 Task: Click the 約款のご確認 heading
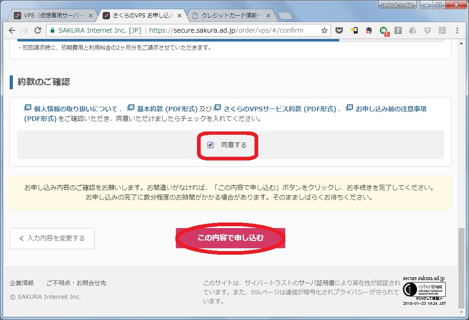44,82
